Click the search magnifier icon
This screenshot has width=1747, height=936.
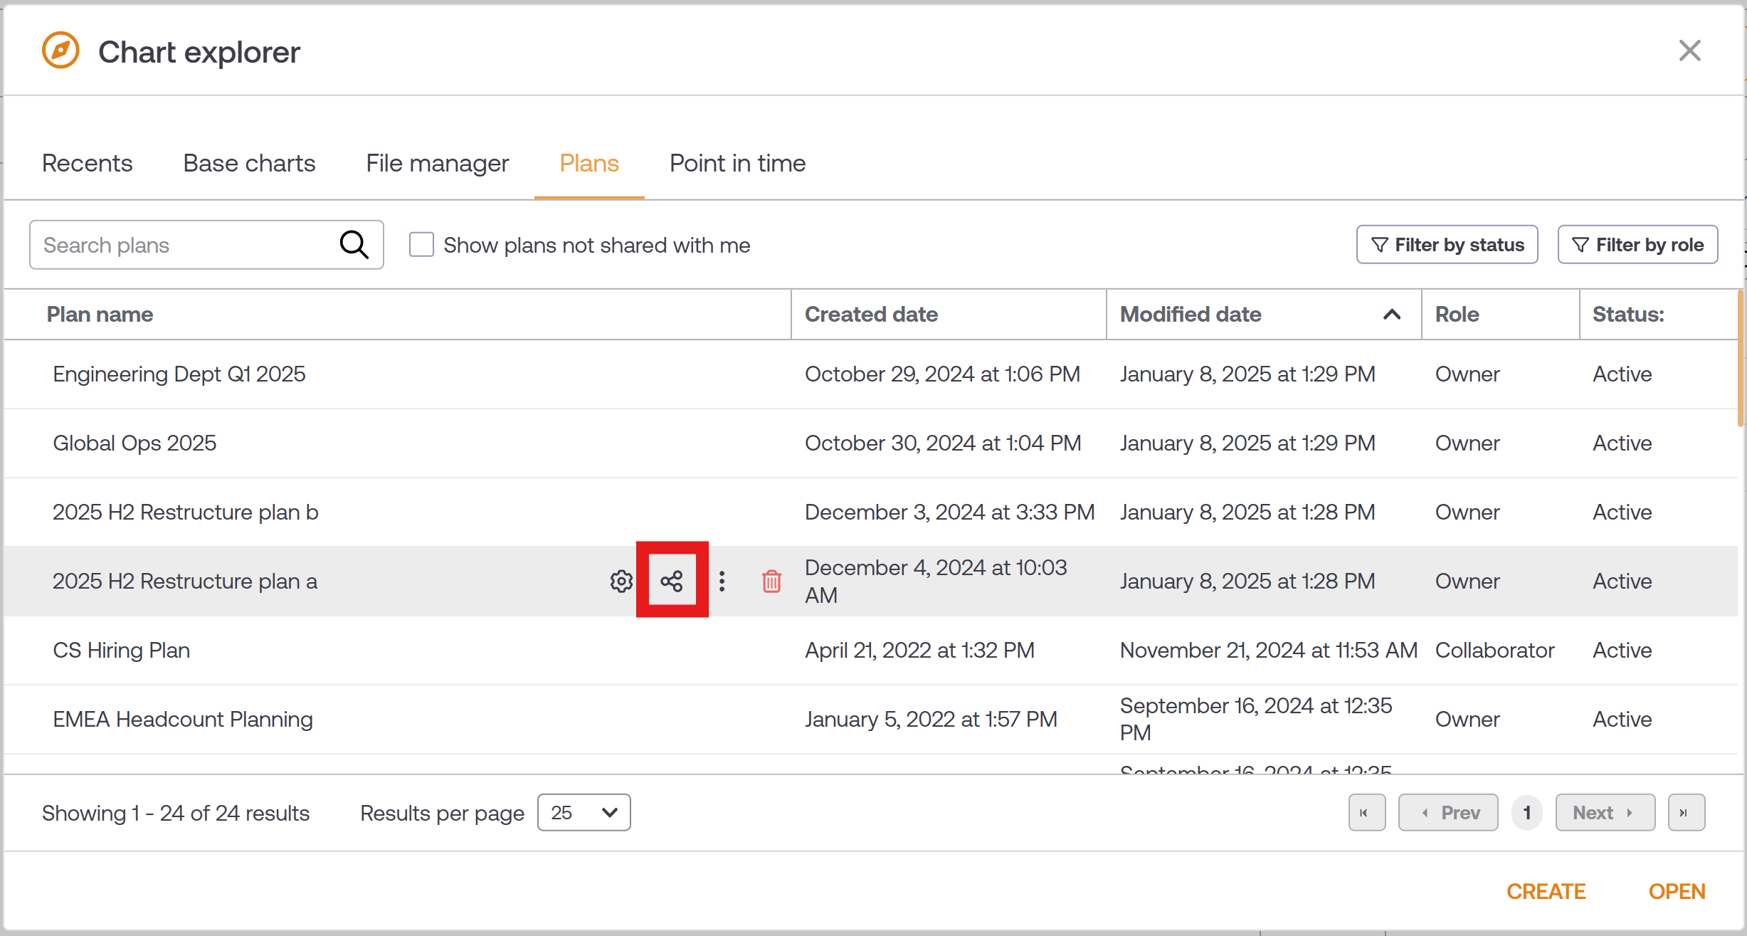[354, 245]
